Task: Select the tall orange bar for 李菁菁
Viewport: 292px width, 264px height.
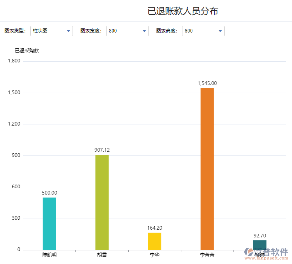Action: (207, 169)
